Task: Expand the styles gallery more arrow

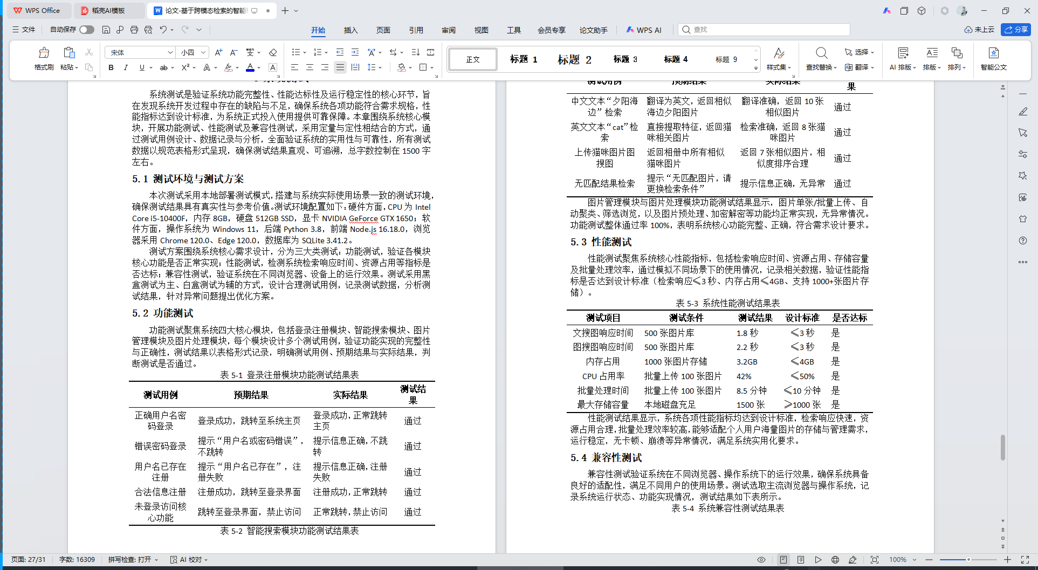Action: pyautogui.click(x=756, y=68)
